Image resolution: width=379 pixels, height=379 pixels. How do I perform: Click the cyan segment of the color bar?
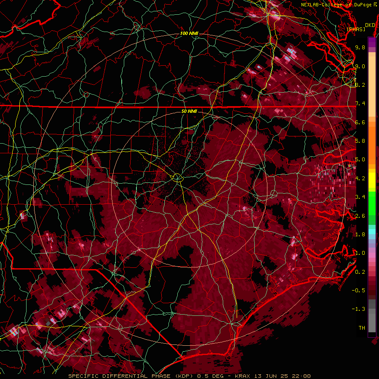click(x=372, y=231)
